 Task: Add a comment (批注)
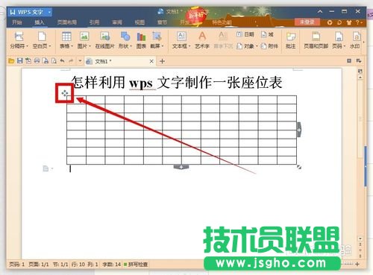(290, 39)
